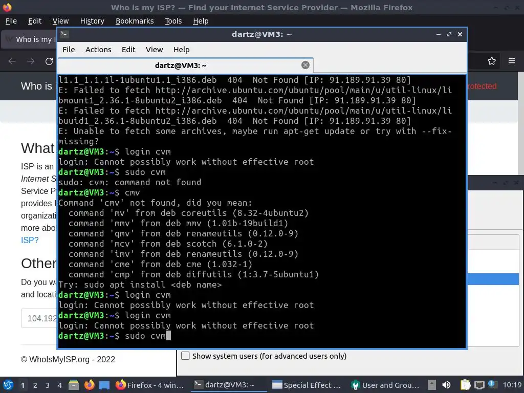Open Firefox Help menu
Screen dimensions: 524x393
201,21
